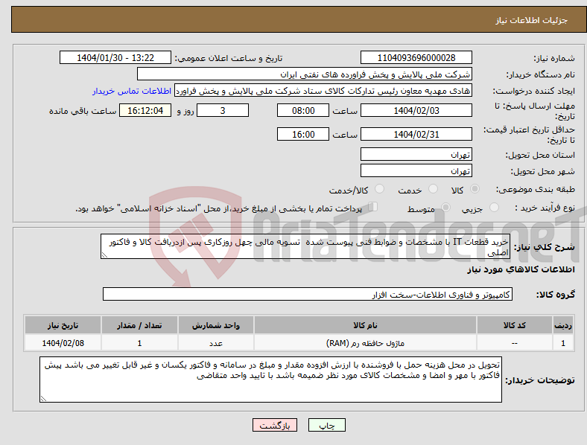This screenshot has width=587, height=445.
Task: Select the خدمت radio button
Action: tap(433, 189)
